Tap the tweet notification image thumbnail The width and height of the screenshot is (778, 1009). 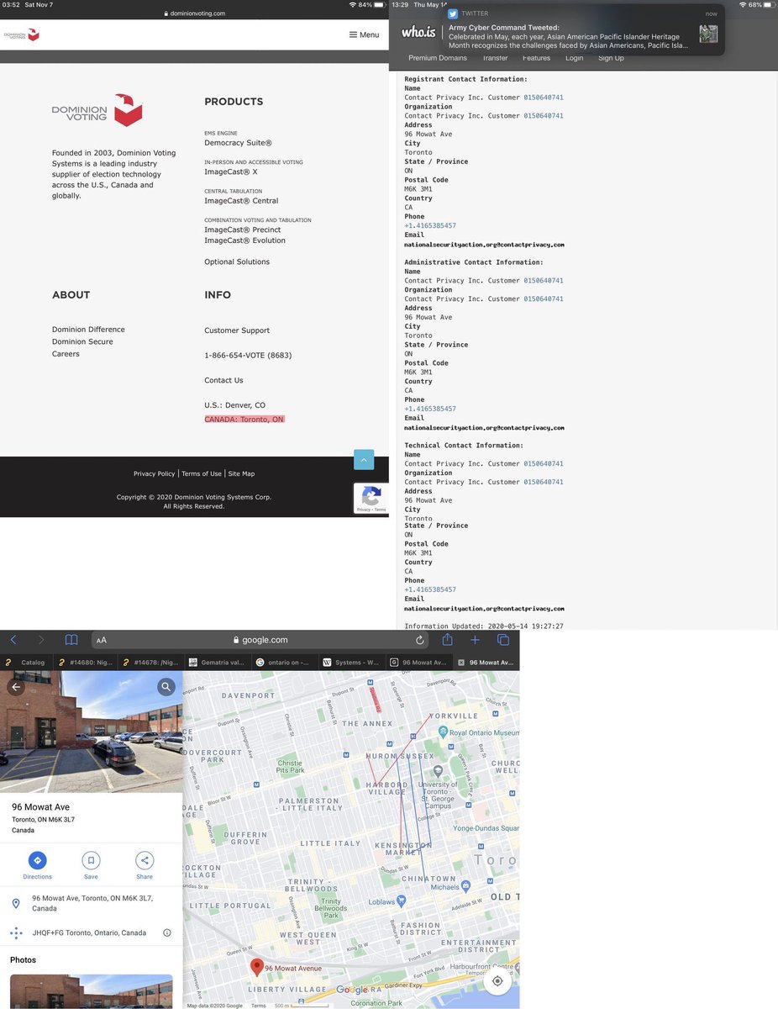pyautogui.click(x=708, y=34)
